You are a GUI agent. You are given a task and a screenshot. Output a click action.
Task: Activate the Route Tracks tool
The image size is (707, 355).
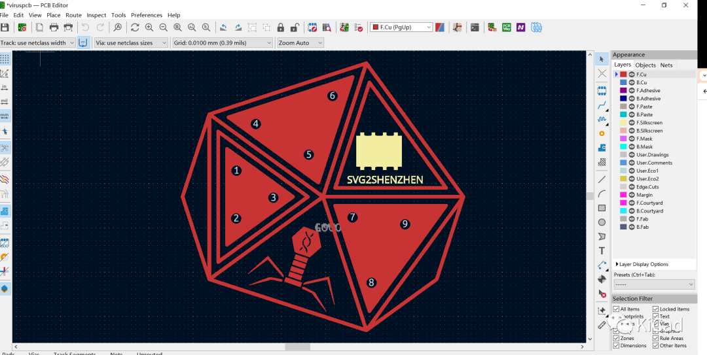tap(602, 105)
